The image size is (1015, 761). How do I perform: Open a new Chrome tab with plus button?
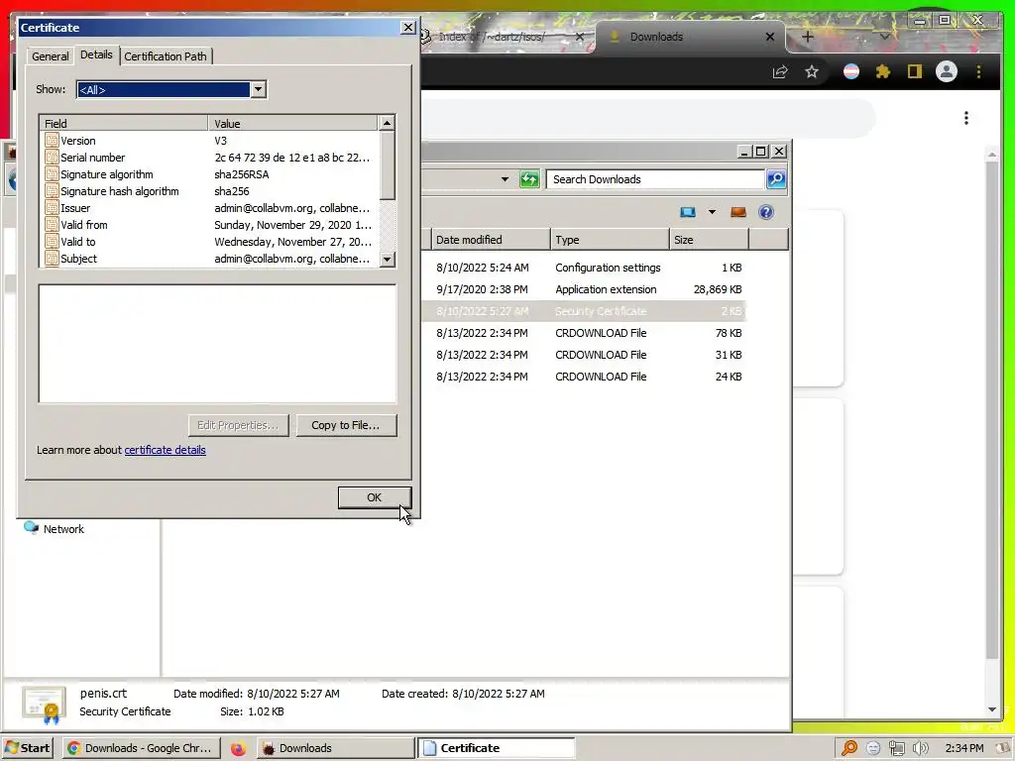click(807, 37)
